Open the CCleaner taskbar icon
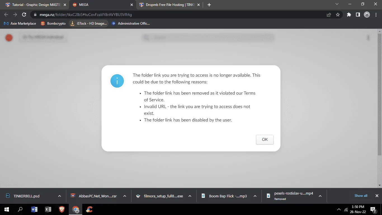The height and width of the screenshot is (215, 382). tap(89, 209)
